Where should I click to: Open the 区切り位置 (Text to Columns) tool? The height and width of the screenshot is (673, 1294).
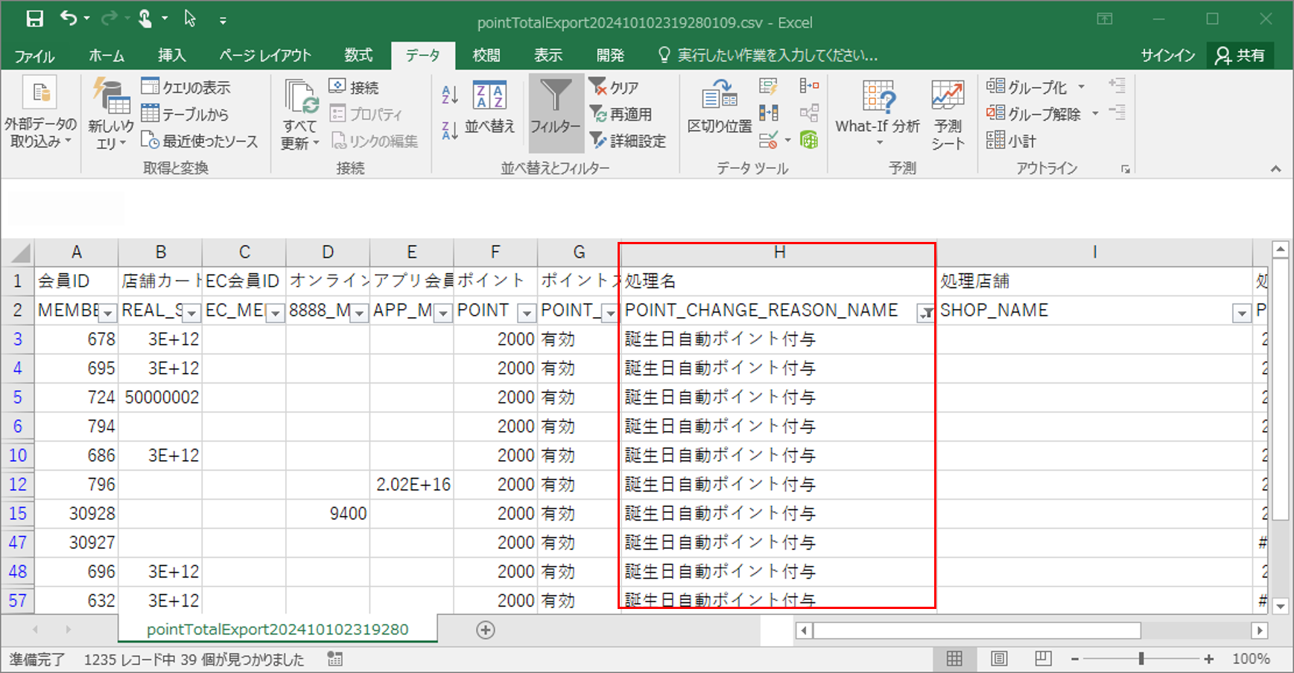click(717, 112)
